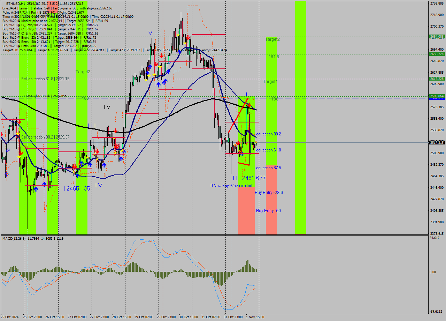Click the 'Buy %10 @ C_Entry61: 2509.041' line

[x=50, y=29]
